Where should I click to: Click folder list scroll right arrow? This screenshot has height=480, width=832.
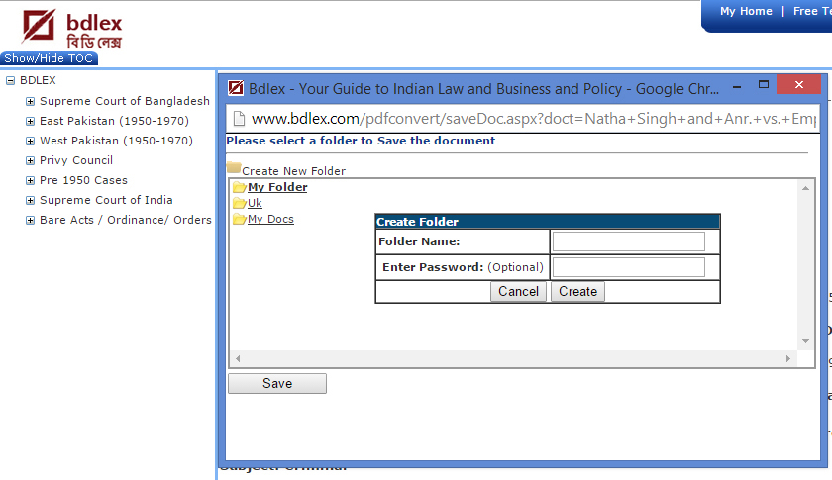(x=788, y=359)
